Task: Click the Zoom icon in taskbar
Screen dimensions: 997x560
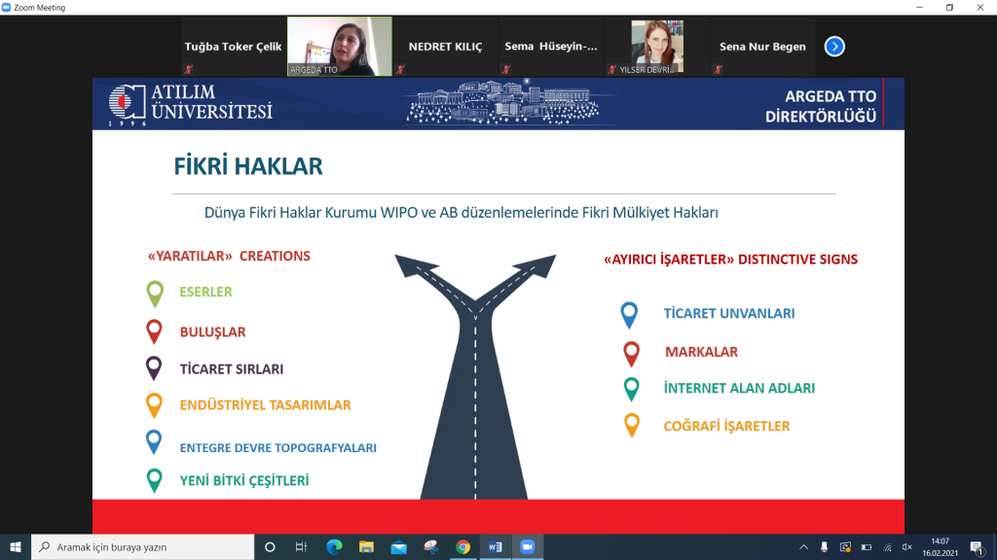Action: click(527, 547)
